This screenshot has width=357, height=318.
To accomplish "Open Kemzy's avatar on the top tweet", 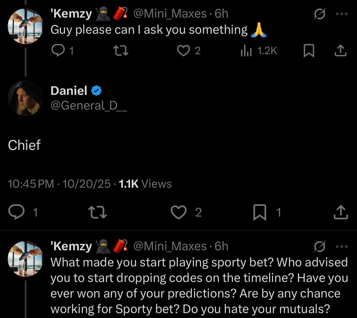I will pyautogui.click(x=26, y=26).
